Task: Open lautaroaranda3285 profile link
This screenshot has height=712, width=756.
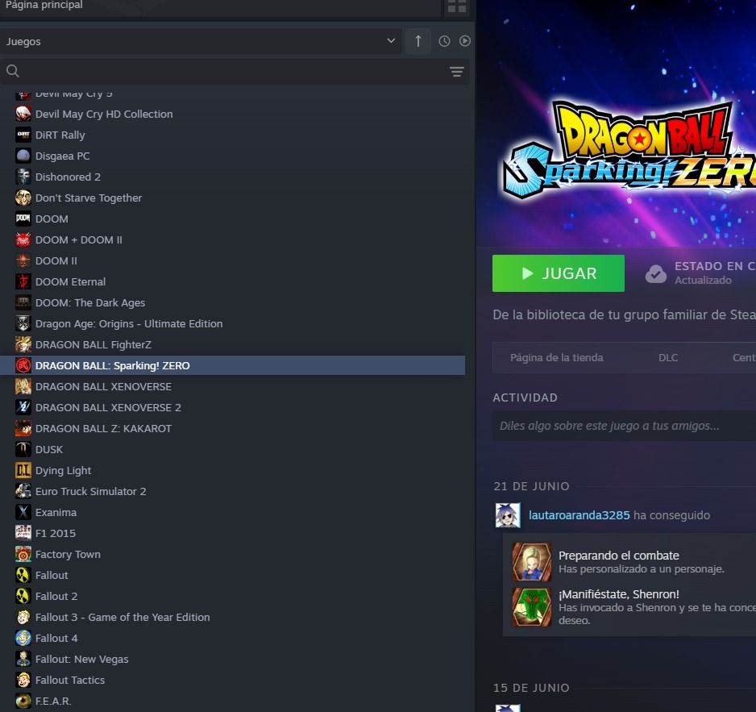Action: point(579,515)
